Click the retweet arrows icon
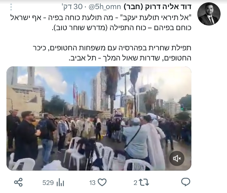 (144, 183)
